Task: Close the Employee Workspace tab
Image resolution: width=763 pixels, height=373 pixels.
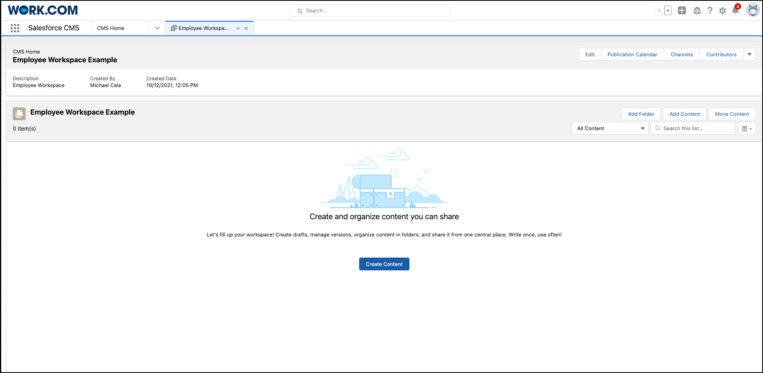Action: (x=246, y=28)
